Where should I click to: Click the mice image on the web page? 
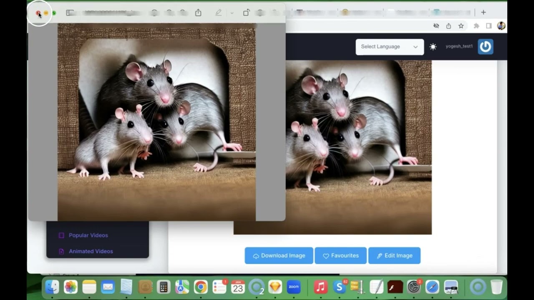click(x=359, y=147)
